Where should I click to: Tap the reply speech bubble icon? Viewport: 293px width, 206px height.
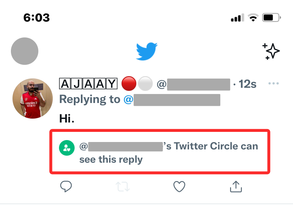click(65, 187)
